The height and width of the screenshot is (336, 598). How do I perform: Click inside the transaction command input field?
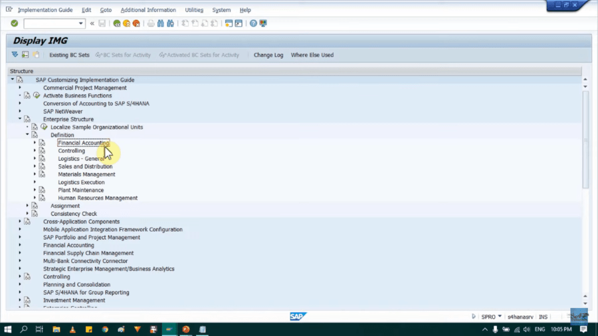tap(50, 24)
